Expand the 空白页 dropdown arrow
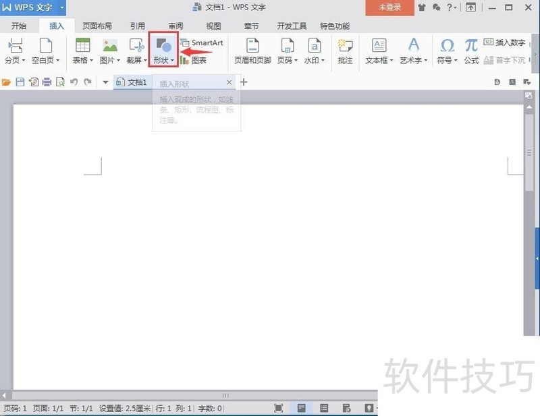 click(58, 61)
